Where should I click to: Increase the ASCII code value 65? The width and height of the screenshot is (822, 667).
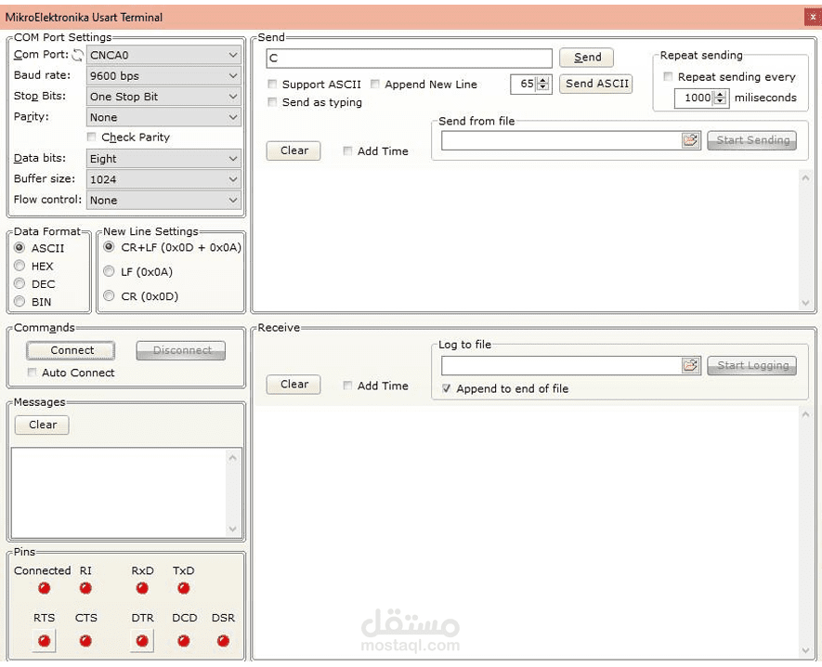click(543, 80)
